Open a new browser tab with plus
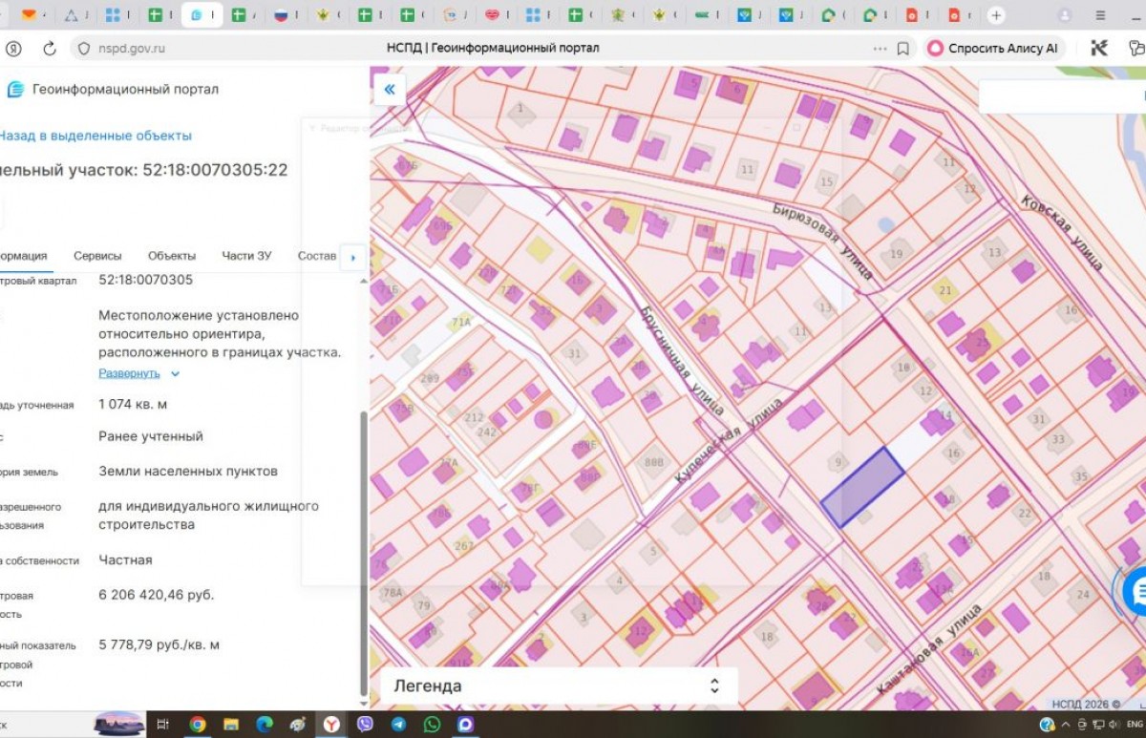The image size is (1146, 738). (x=996, y=15)
